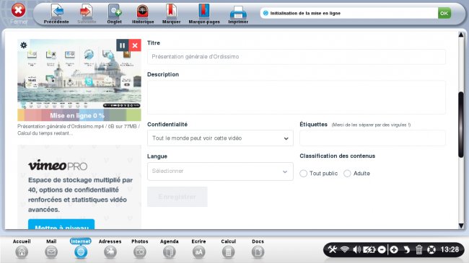
Task: Select the Adulte radio button
Action: (347, 174)
